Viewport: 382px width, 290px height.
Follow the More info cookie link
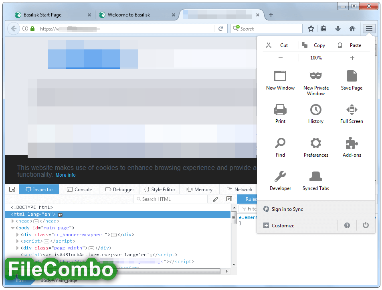click(x=65, y=175)
